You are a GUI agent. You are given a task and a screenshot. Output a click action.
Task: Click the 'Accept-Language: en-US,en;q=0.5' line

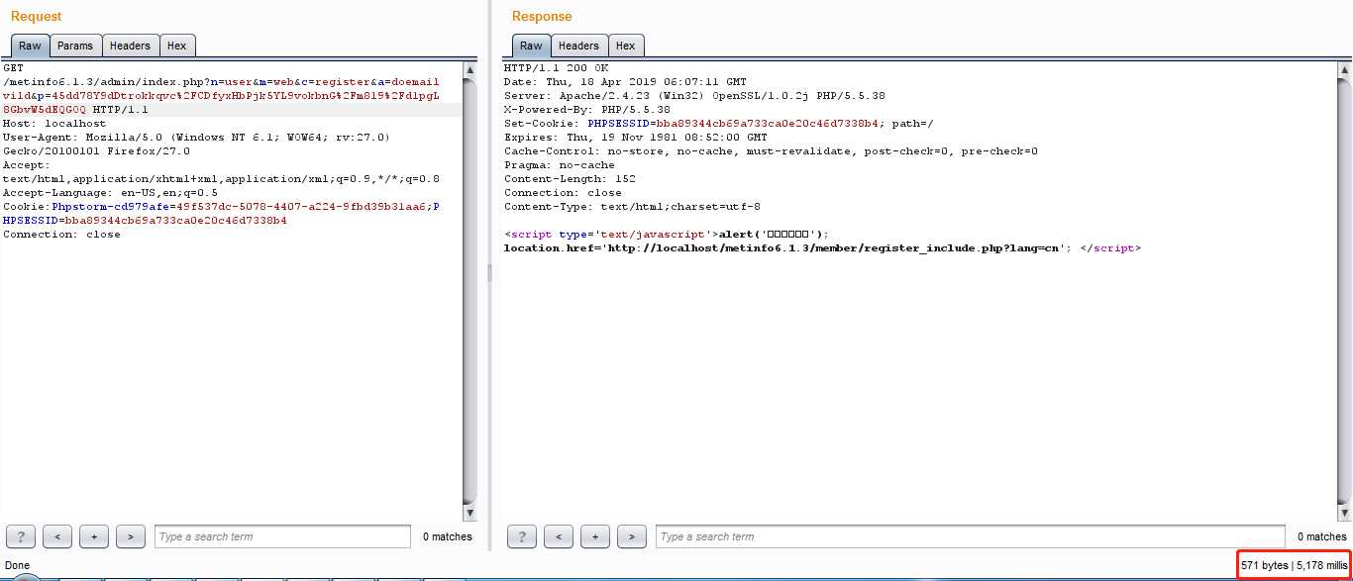(110, 193)
